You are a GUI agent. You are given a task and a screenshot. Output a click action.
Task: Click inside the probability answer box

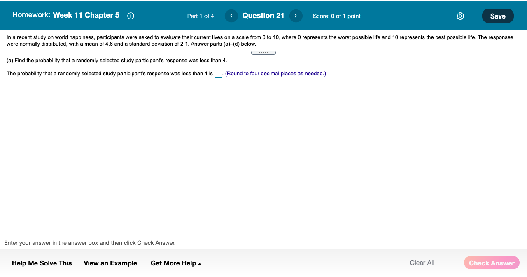(218, 74)
